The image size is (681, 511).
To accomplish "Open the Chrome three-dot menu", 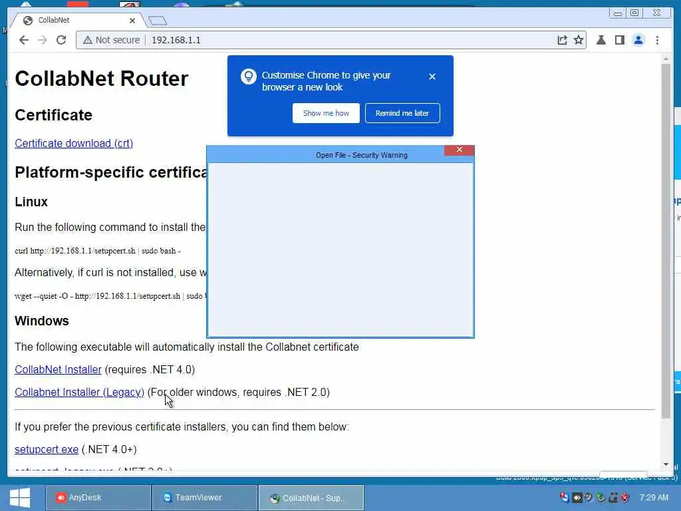I will click(x=657, y=40).
